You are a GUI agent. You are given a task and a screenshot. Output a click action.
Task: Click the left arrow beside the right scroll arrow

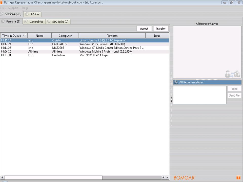(163, 177)
